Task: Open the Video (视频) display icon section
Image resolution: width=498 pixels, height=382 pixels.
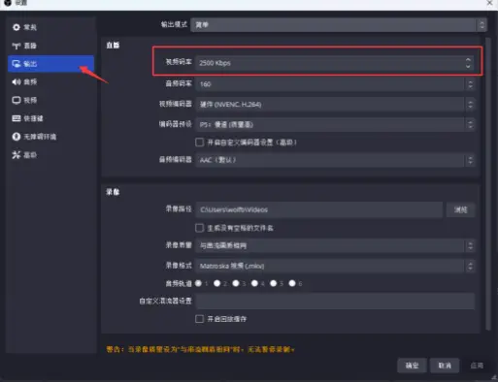Action: [17, 100]
